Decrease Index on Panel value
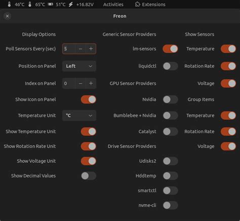Image resolution: width=240 pixels, height=221 pixels. point(81,83)
